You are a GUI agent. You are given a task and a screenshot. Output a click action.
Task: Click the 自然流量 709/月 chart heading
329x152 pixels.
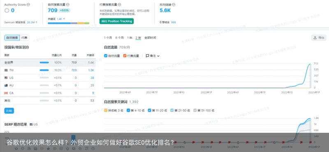click(117, 48)
